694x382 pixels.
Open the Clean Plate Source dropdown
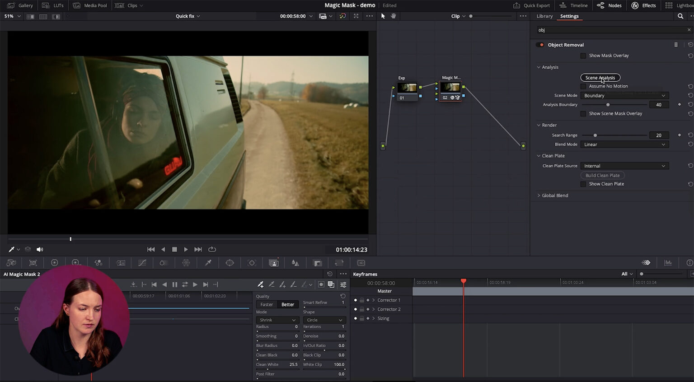click(624, 166)
